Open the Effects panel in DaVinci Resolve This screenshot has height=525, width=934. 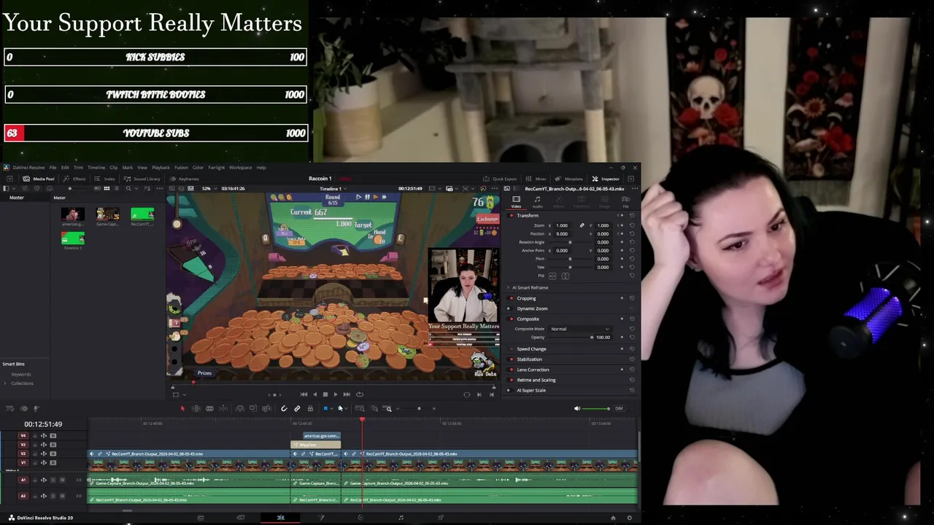coord(74,179)
